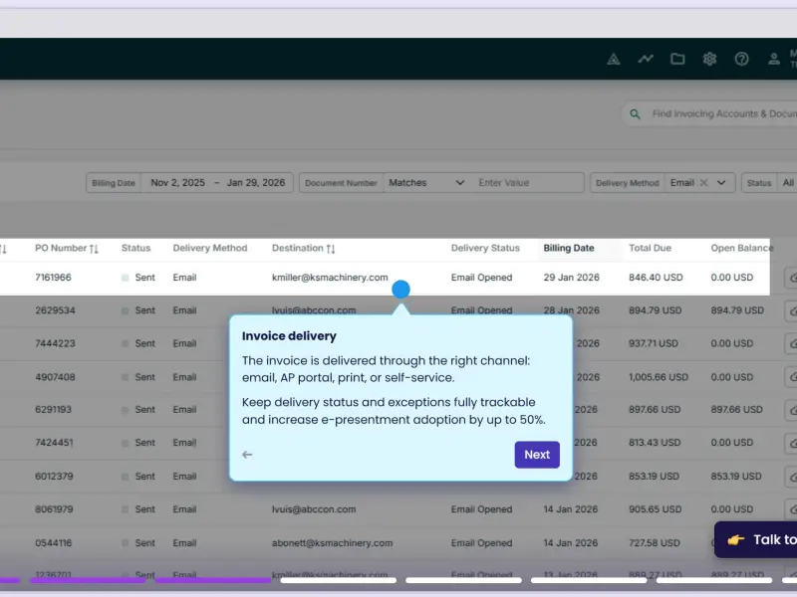The height and width of the screenshot is (597, 797).
Task: Click the back arrow in Invoice delivery tooltip
Action: pyautogui.click(x=247, y=455)
